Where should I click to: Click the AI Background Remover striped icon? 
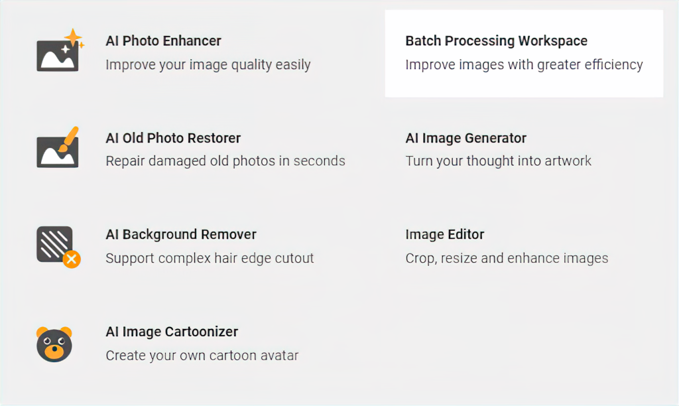[58, 247]
